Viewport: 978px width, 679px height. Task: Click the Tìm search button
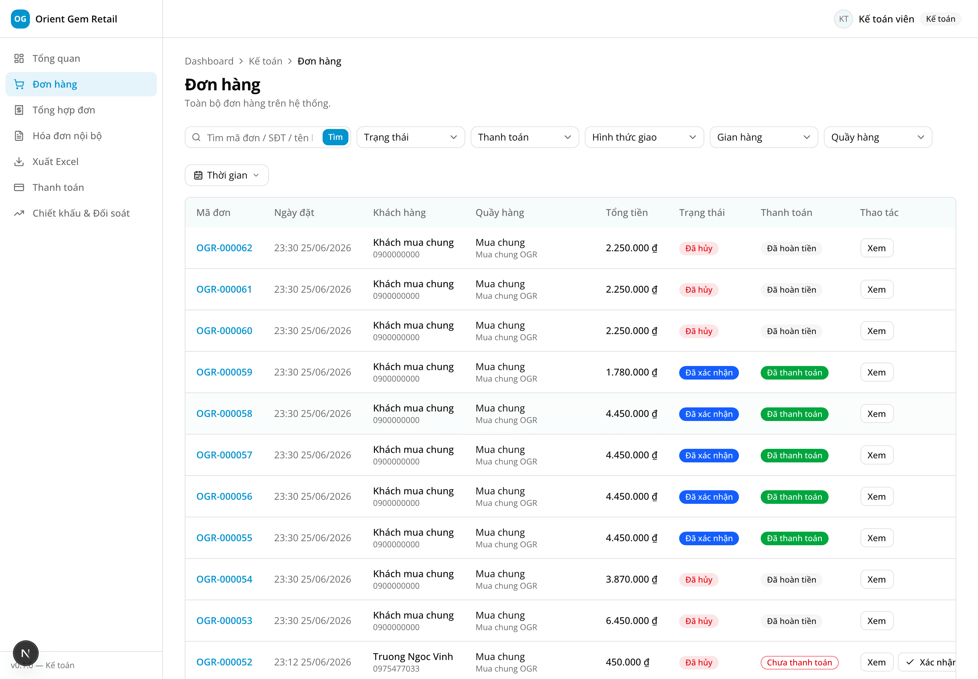[x=335, y=137]
